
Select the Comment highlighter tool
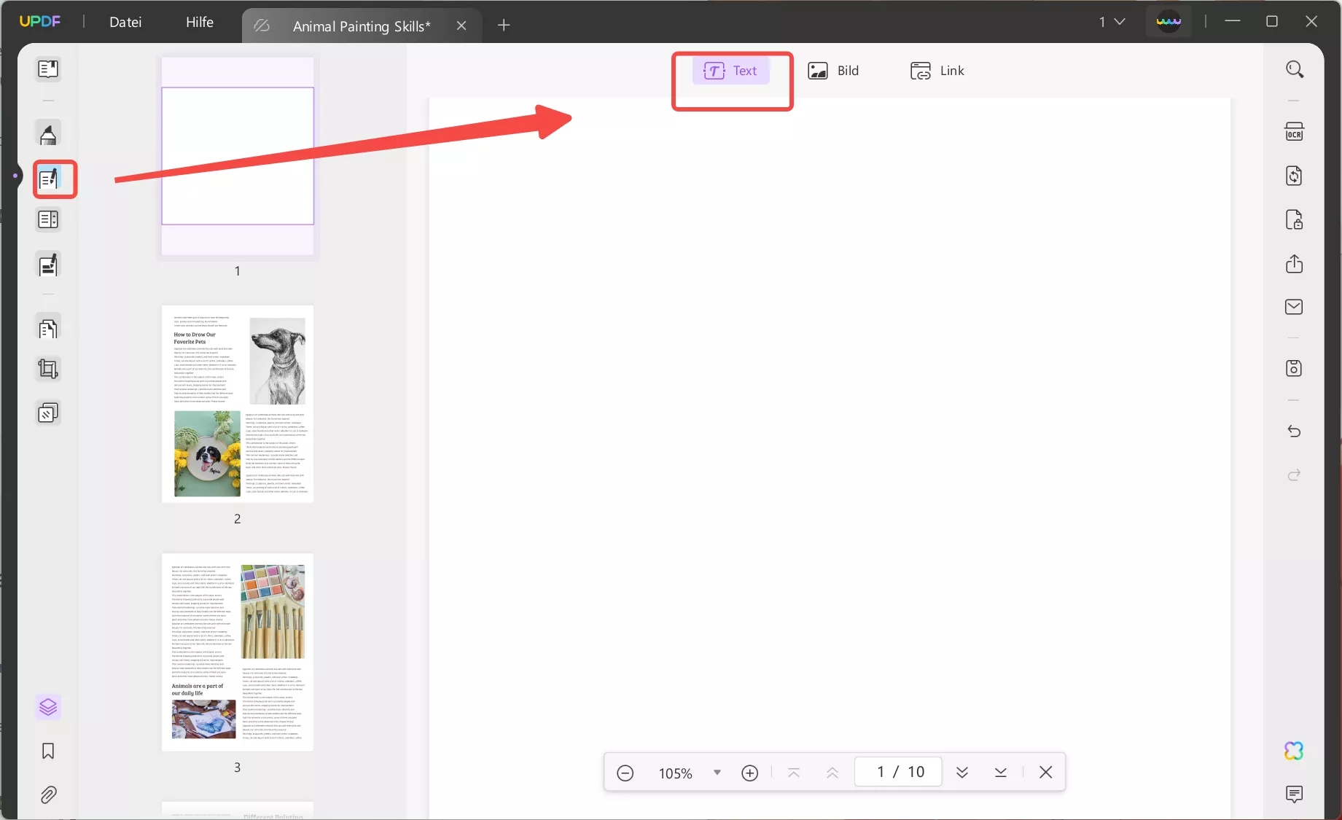(48, 135)
